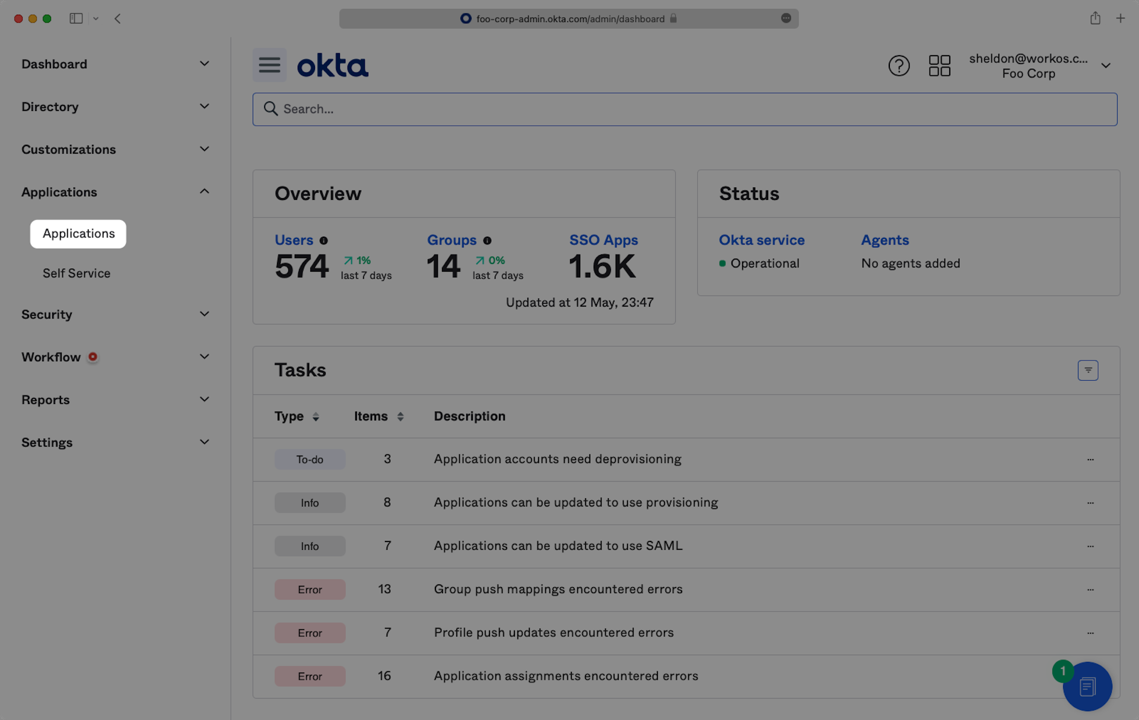Viewport: 1139px width, 720px height.
Task: Open the Okta service status link
Action: point(761,240)
